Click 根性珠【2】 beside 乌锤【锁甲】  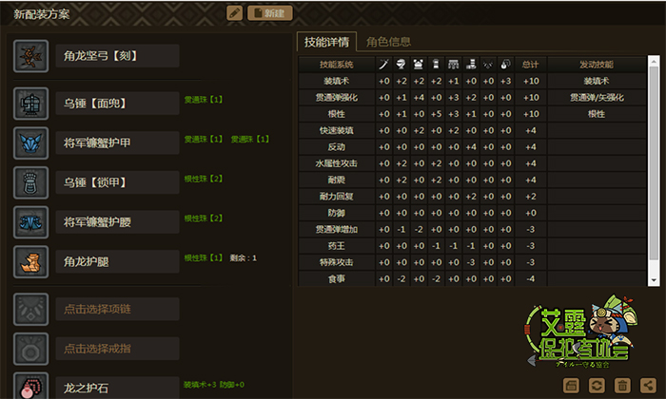[x=204, y=179]
